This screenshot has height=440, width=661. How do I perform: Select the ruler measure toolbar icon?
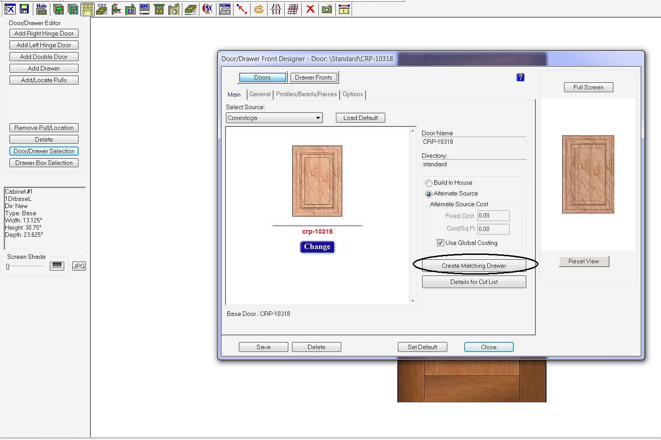pos(344,9)
